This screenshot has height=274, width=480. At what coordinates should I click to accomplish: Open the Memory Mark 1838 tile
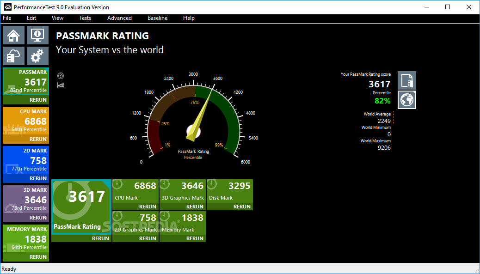(x=183, y=223)
